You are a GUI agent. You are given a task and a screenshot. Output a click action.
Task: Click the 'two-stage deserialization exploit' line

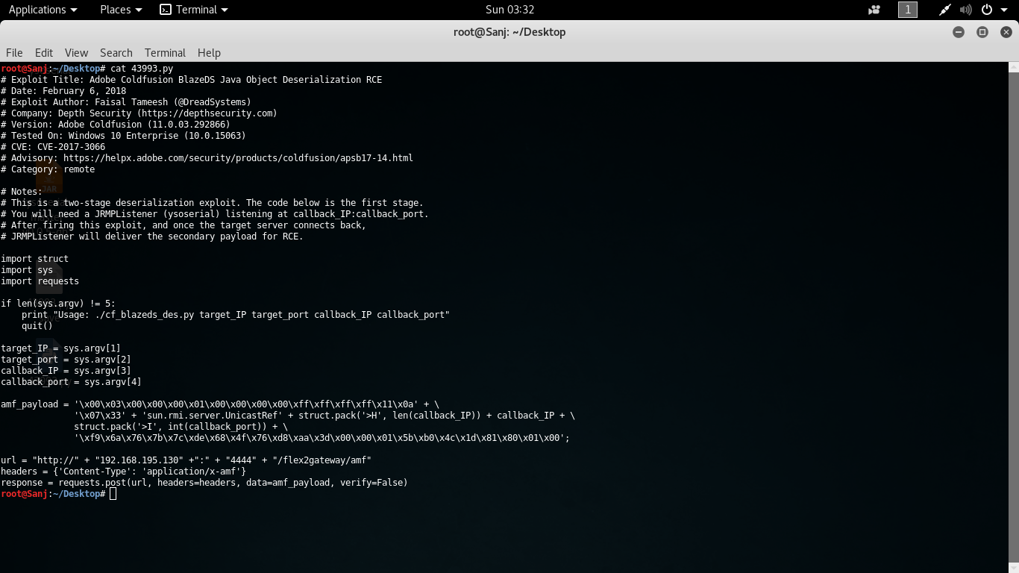212,203
